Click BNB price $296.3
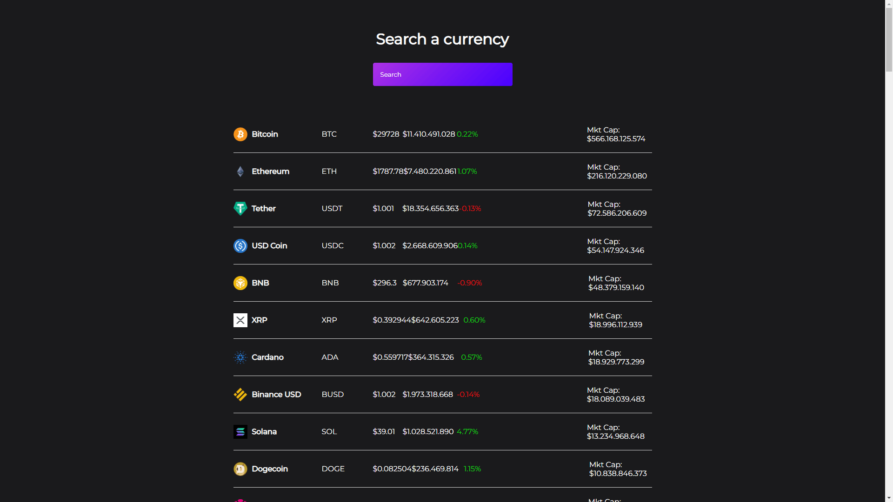Screen dimensions: 893x502 pos(384,283)
